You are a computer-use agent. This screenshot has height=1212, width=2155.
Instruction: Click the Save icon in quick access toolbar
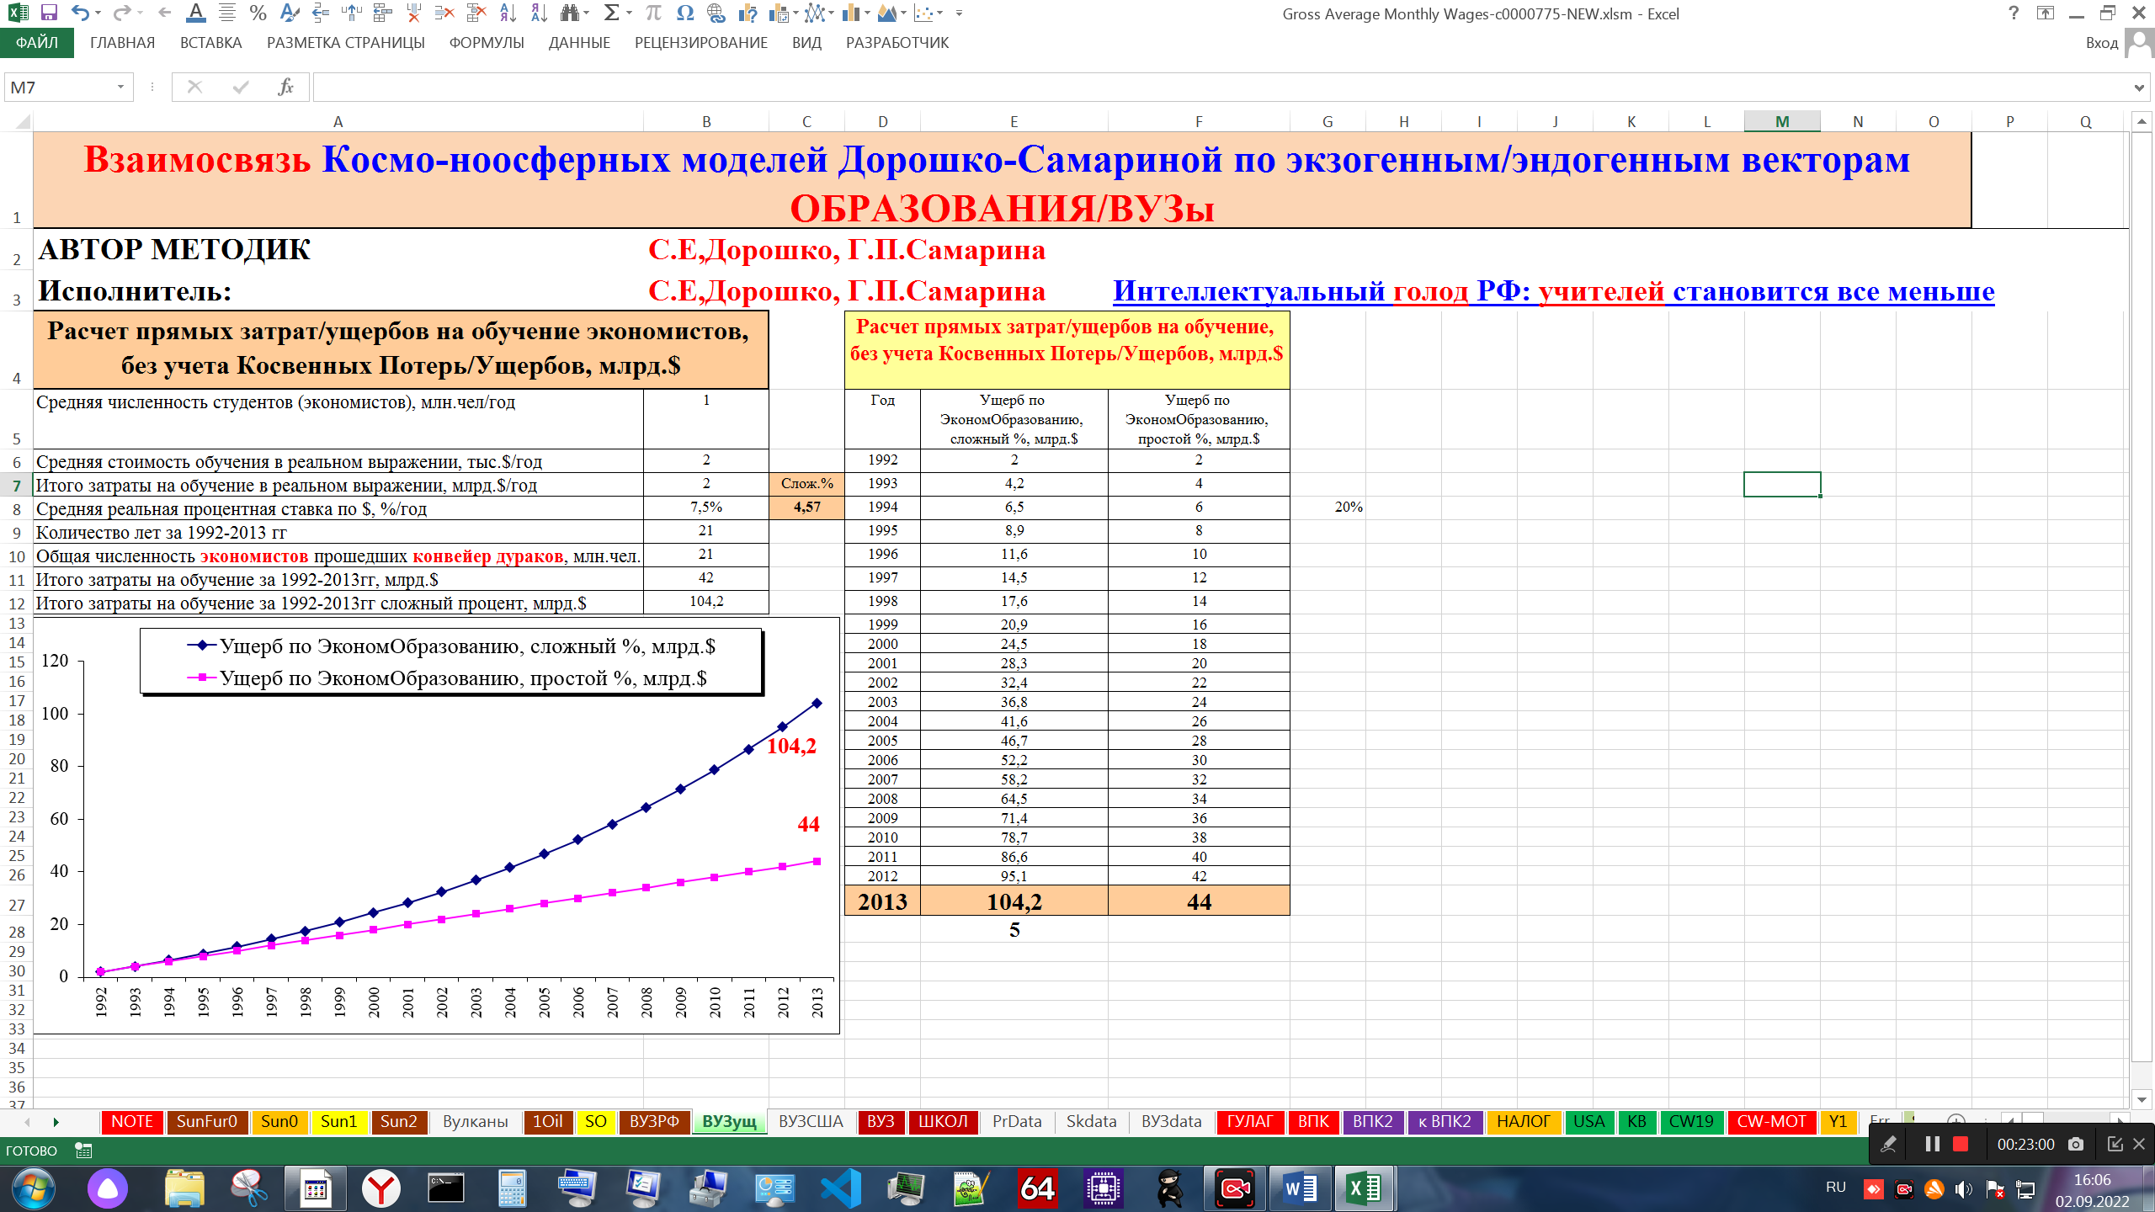coord(49,13)
